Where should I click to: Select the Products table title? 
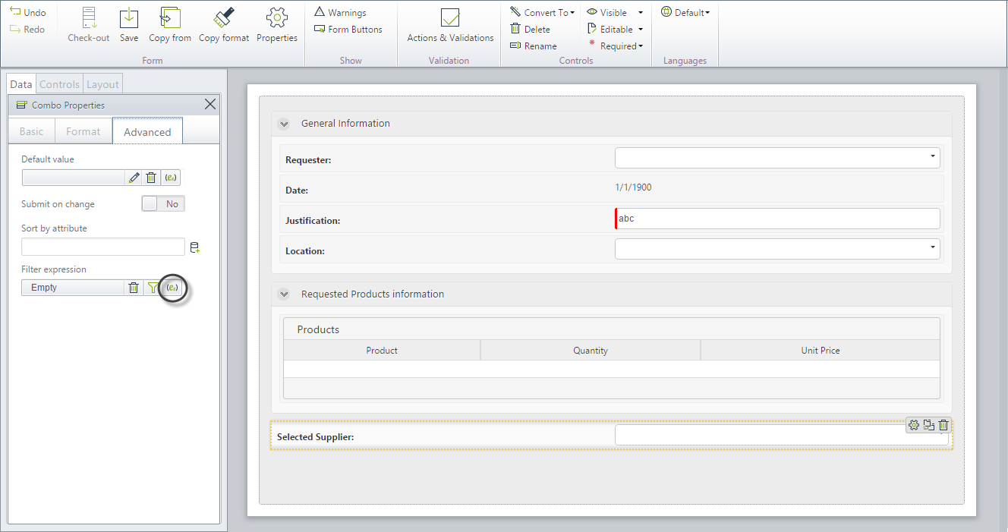[318, 329]
